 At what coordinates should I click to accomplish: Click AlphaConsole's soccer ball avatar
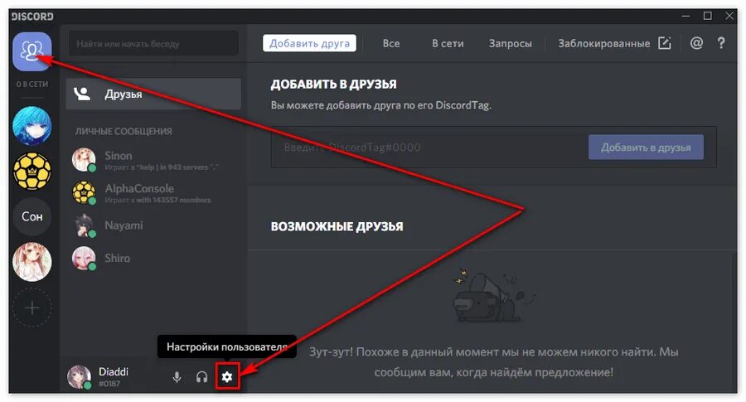click(x=84, y=192)
